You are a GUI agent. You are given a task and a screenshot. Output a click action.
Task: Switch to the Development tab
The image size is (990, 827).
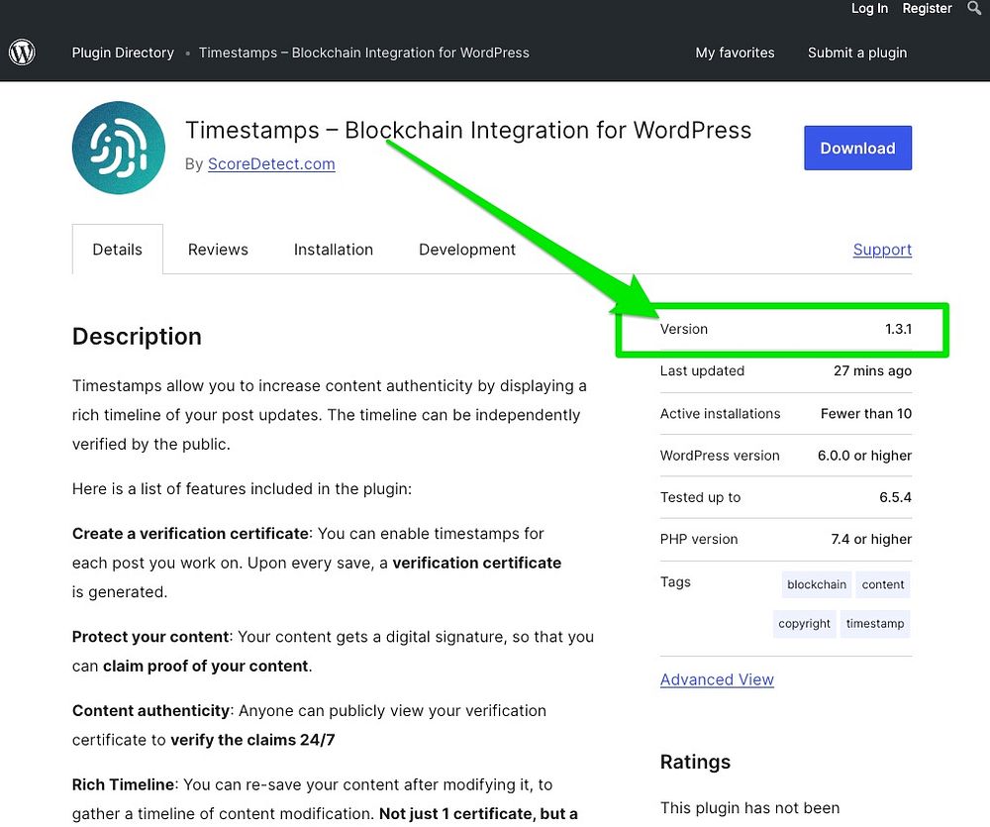click(467, 250)
